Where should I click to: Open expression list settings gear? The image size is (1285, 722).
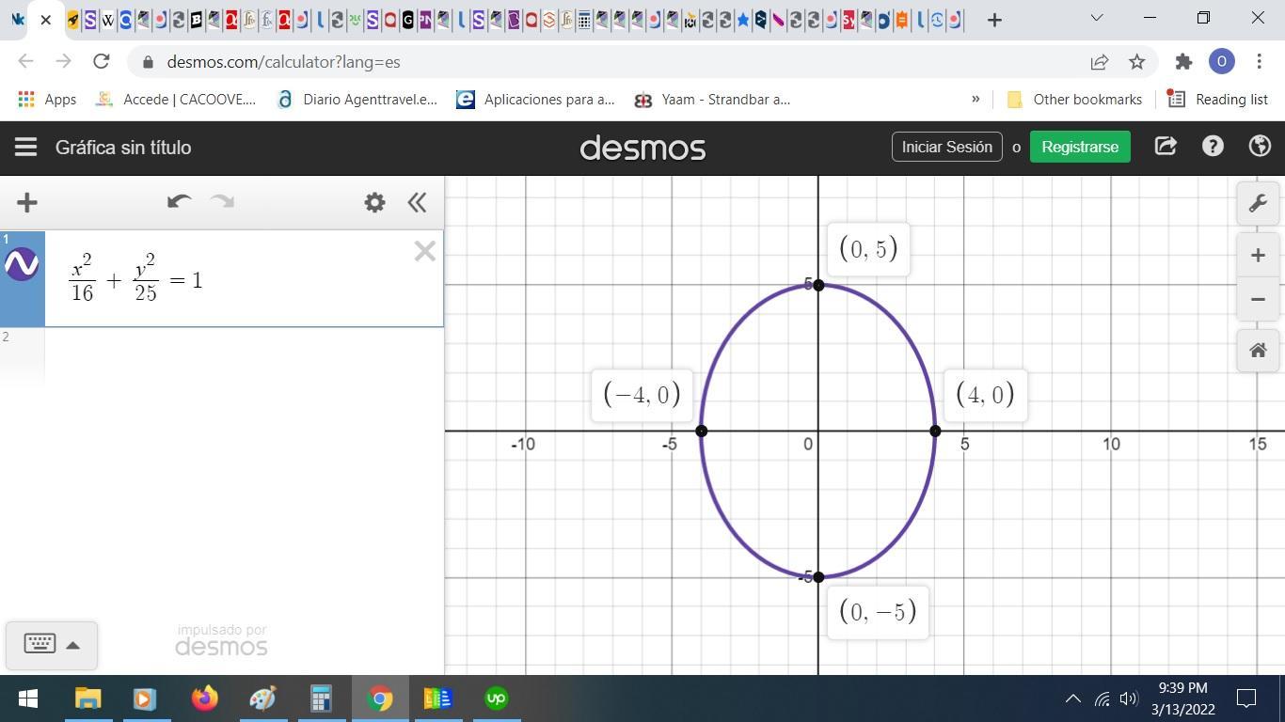[x=374, y=202]
